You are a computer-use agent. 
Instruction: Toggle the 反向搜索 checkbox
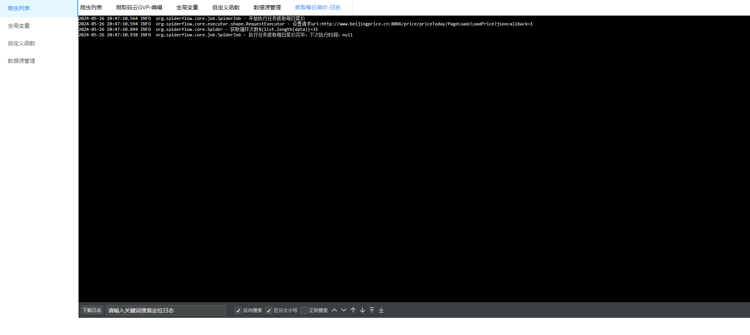click(x=238, y=310)
